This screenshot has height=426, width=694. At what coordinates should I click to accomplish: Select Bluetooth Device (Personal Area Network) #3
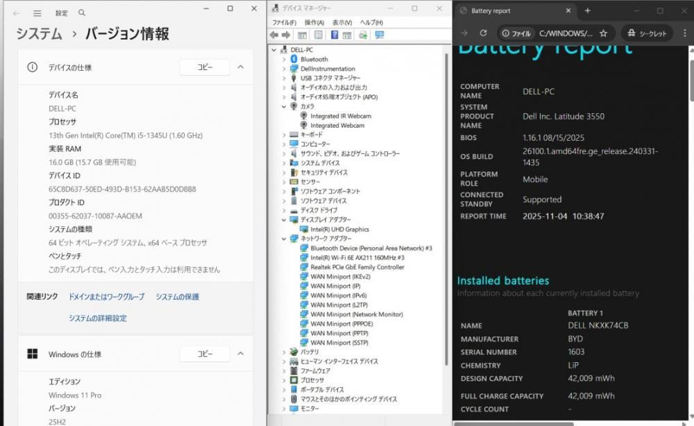click(x=371, y=248)
